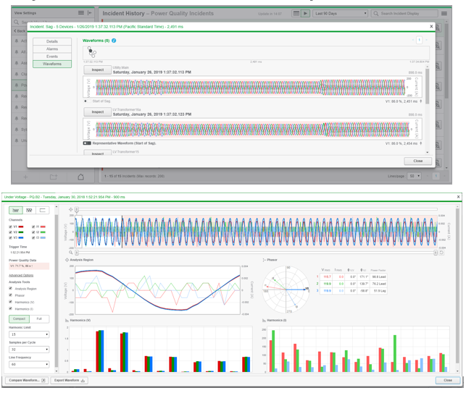Click the timeline bubble markers in waveform overview
Image resolution: width=466 pixels, height=393 pixels.
tap(92, 52)
